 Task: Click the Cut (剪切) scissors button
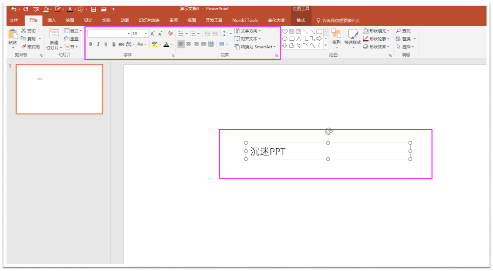pos(28,31)
